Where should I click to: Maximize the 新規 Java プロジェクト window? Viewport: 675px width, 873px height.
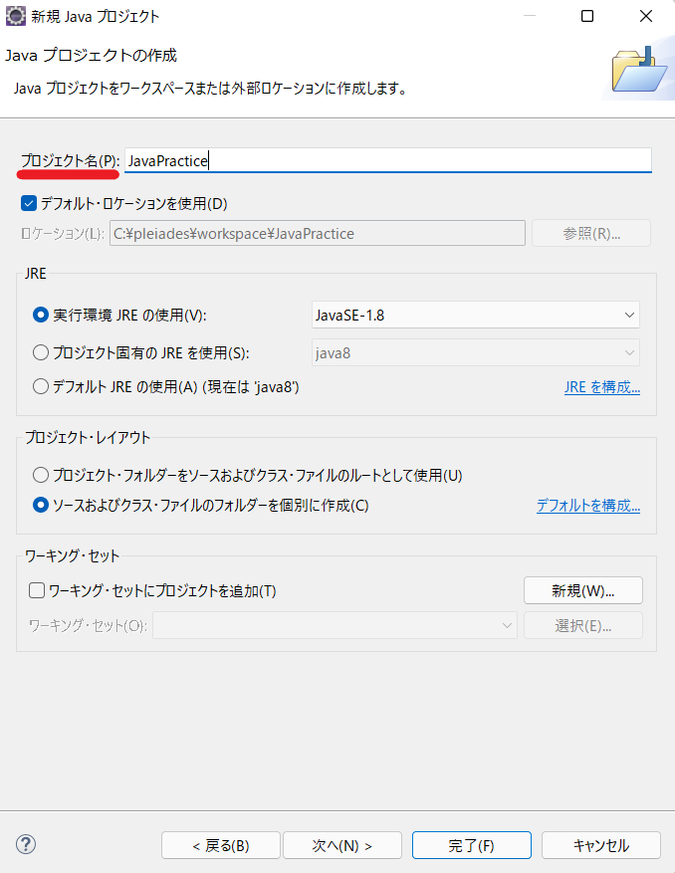coord(587,16)
